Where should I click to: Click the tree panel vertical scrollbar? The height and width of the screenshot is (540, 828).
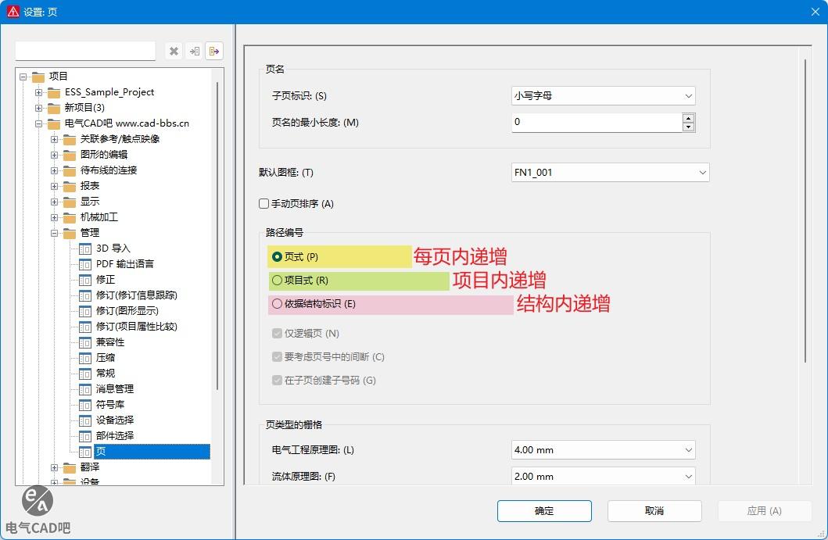click(217, 236)
